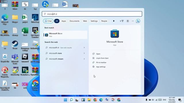The height and width of the screenshot is (103, 184).
Task: Select the Microsoft Teams desktop icon
Action: point(15,59)
